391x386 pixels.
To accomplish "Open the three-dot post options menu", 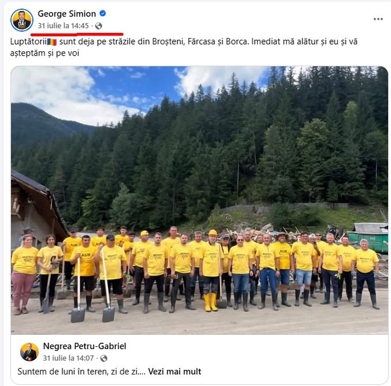I will [x=378, y=19].
